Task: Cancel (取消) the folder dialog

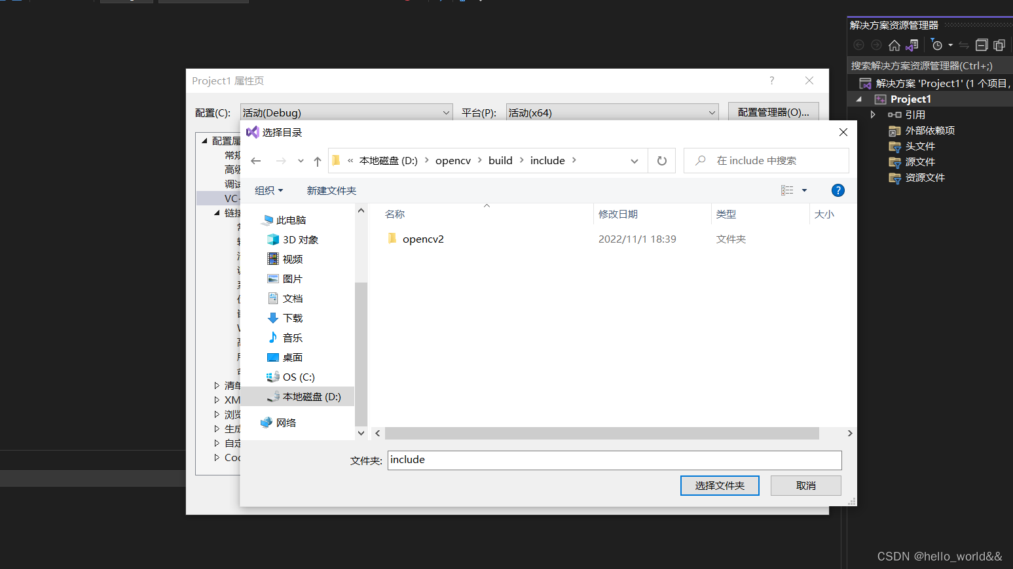Action: [806, 485]
